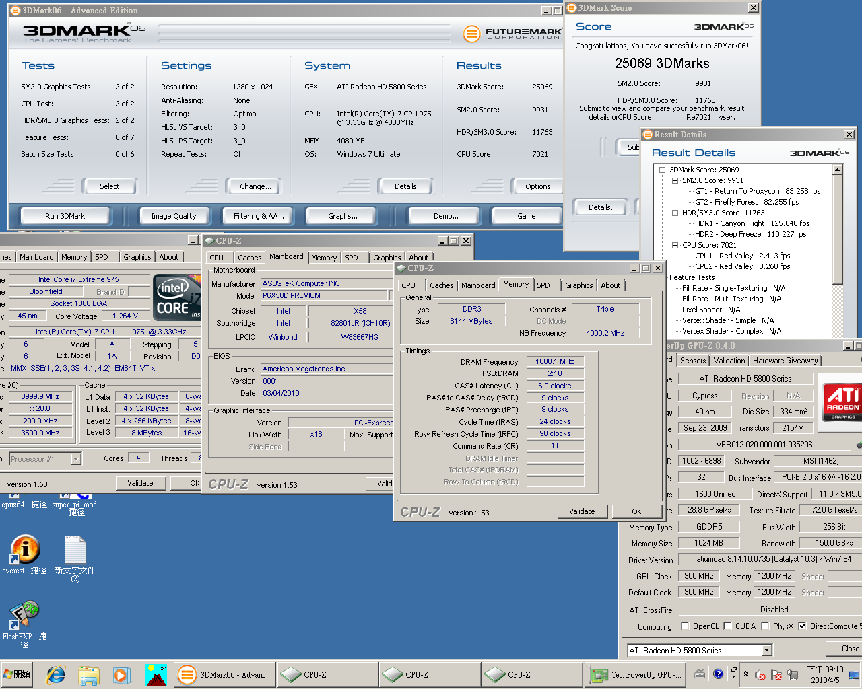Image resolution: width=862 pixels, height=689 pixels.
Task: Open the Sensors tab in GPU-Z
Action: (693, 361)
